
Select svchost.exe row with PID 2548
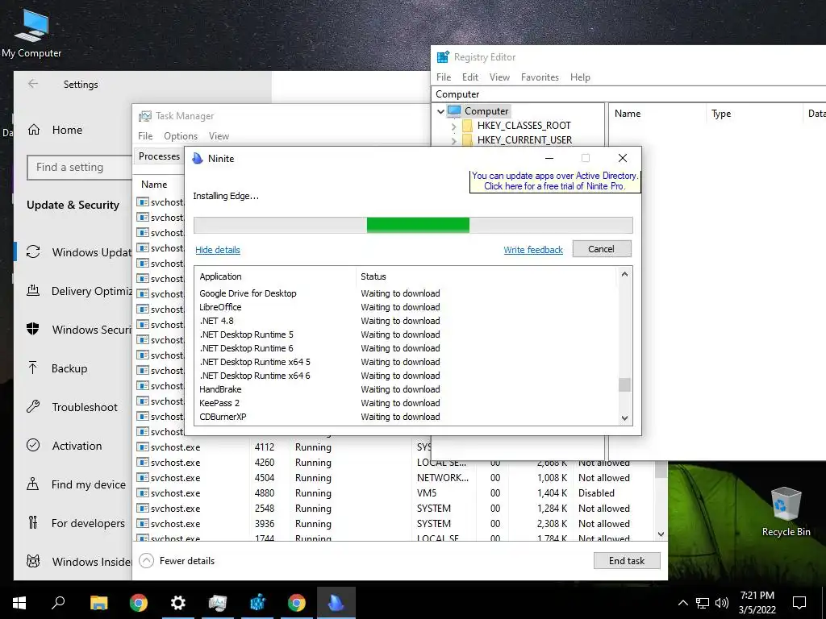(395, 509)
